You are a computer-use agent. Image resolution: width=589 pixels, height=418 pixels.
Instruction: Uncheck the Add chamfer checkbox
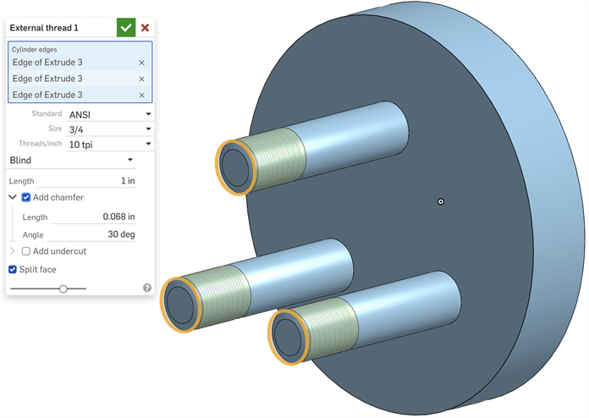[x=26, y=197]
